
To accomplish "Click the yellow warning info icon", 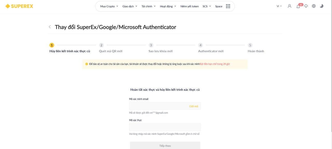I will 87,64.
